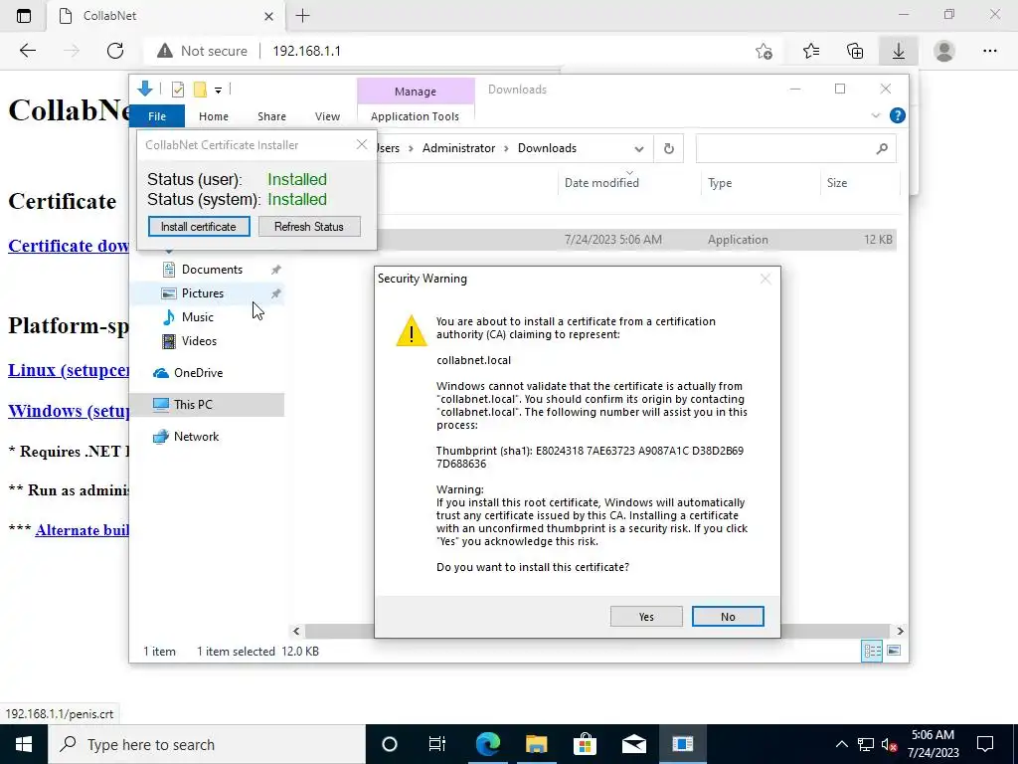Open the Edge tab actions menu
Image resolution: width=1018 pixels, height=764 pixels.
click(x=24, y=16)
